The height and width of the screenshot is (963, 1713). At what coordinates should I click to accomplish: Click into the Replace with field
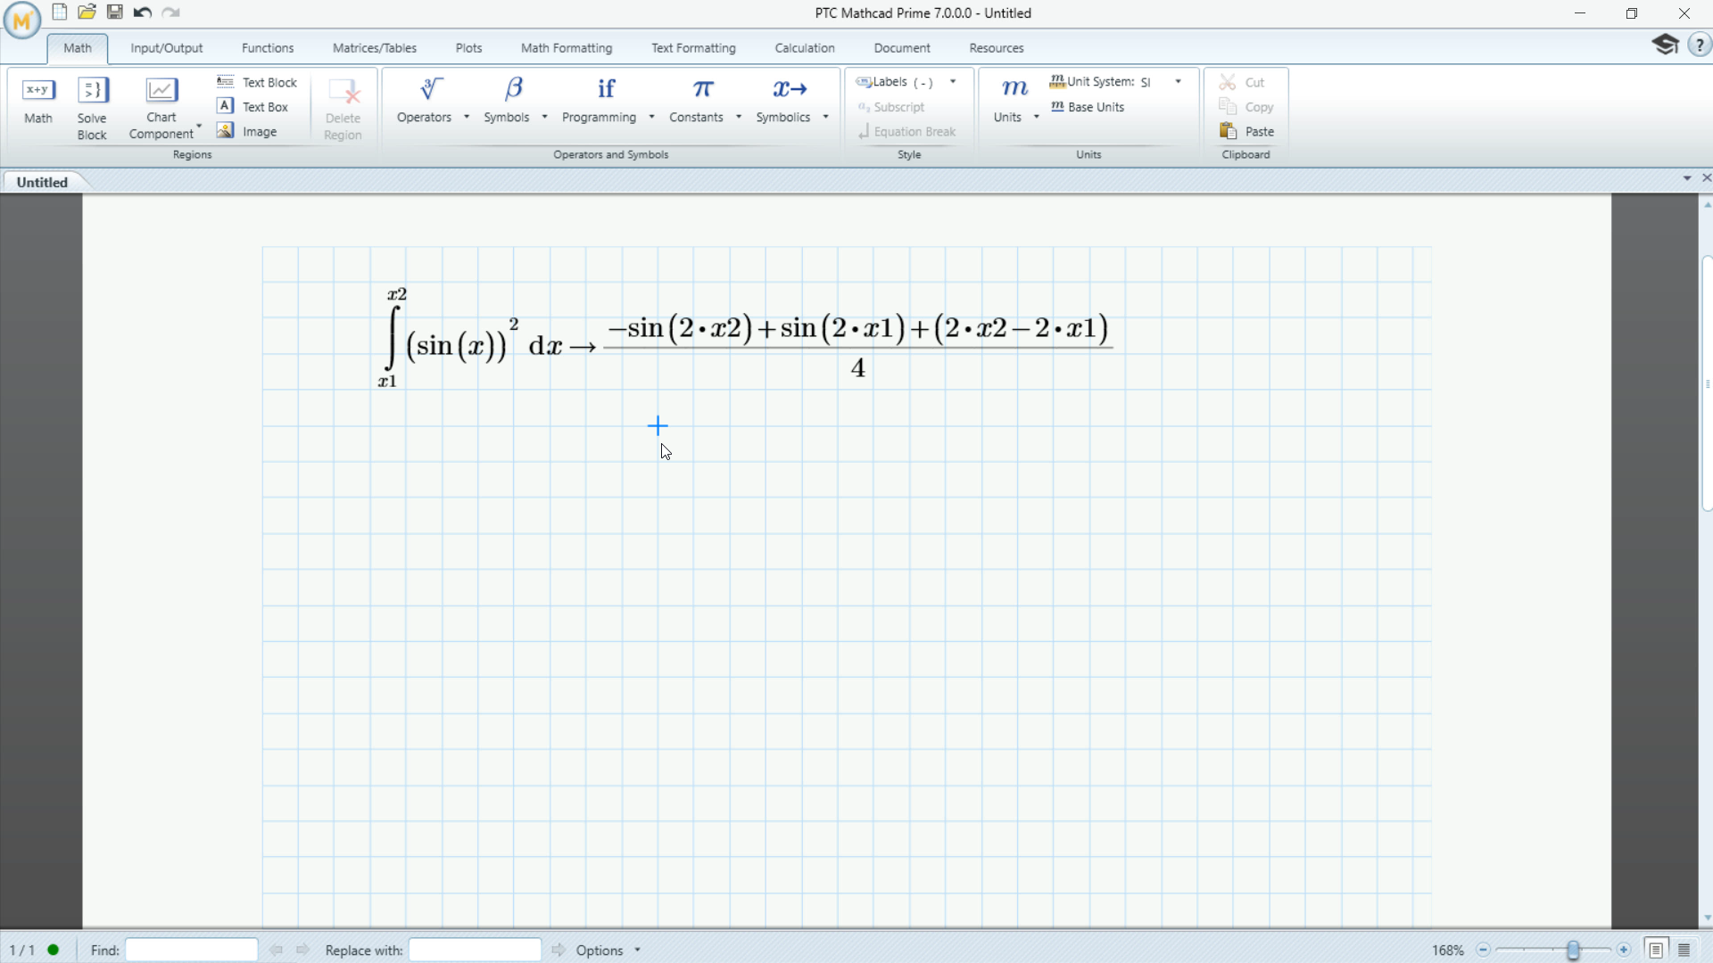(475, 951)
